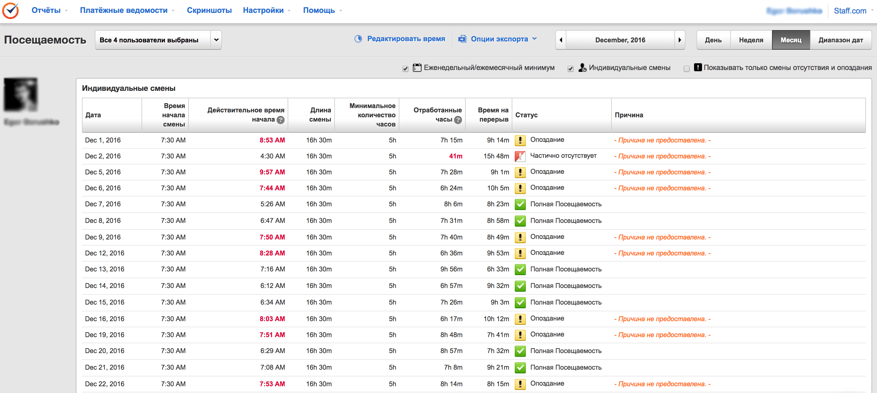Open the Отчёты menu
The image size is (877, 393).
46,10
